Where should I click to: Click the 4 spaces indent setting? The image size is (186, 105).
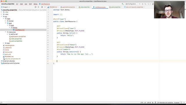tap(177, 102)
